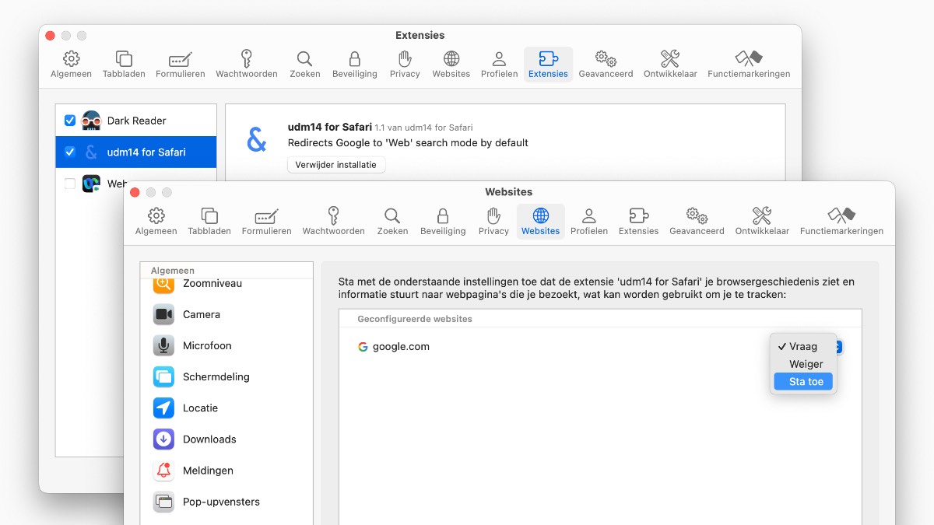Screen dimensions: 934x525
Task: Select Microfoon in the Websites sidebar
Action: (x=205, y=345)
